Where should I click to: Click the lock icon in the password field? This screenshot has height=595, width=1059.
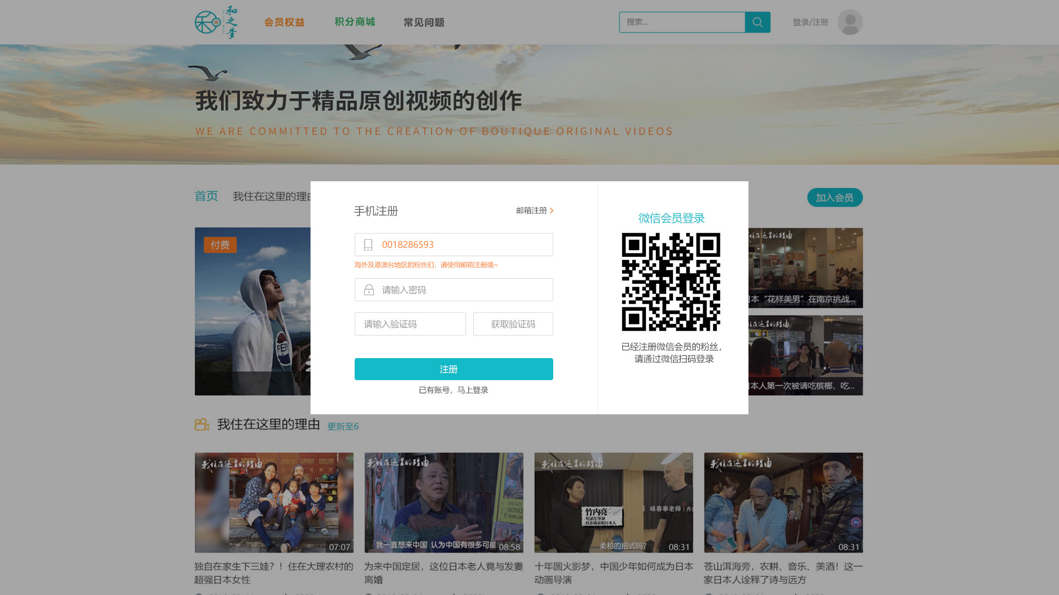tap(368, 290)
